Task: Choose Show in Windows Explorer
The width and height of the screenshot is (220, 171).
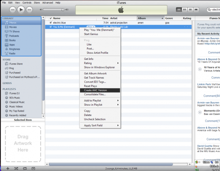Action: point(100,67)
